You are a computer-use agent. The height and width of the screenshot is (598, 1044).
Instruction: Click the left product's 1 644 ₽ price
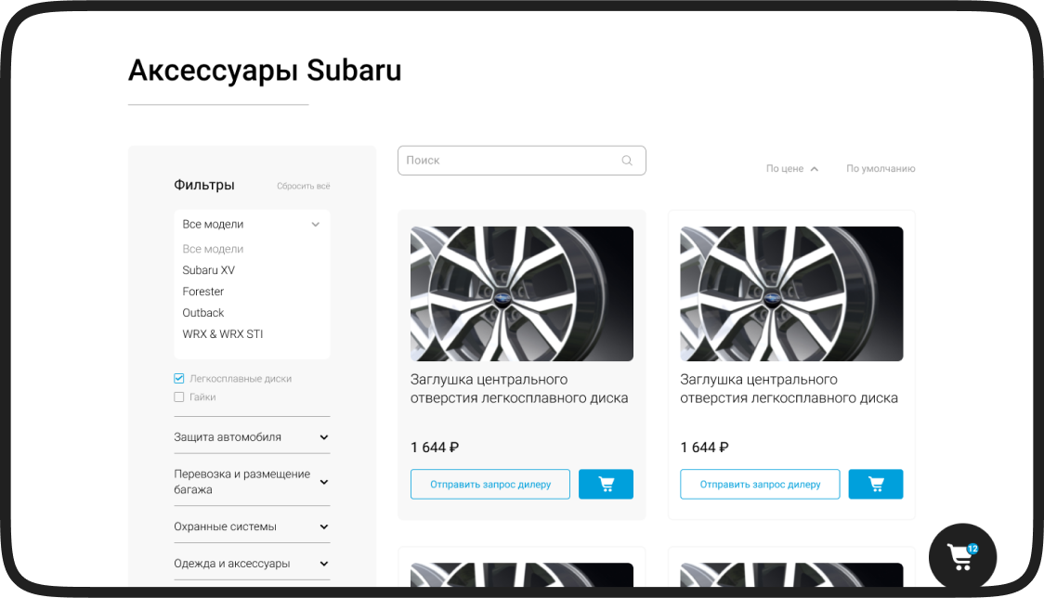435,448
